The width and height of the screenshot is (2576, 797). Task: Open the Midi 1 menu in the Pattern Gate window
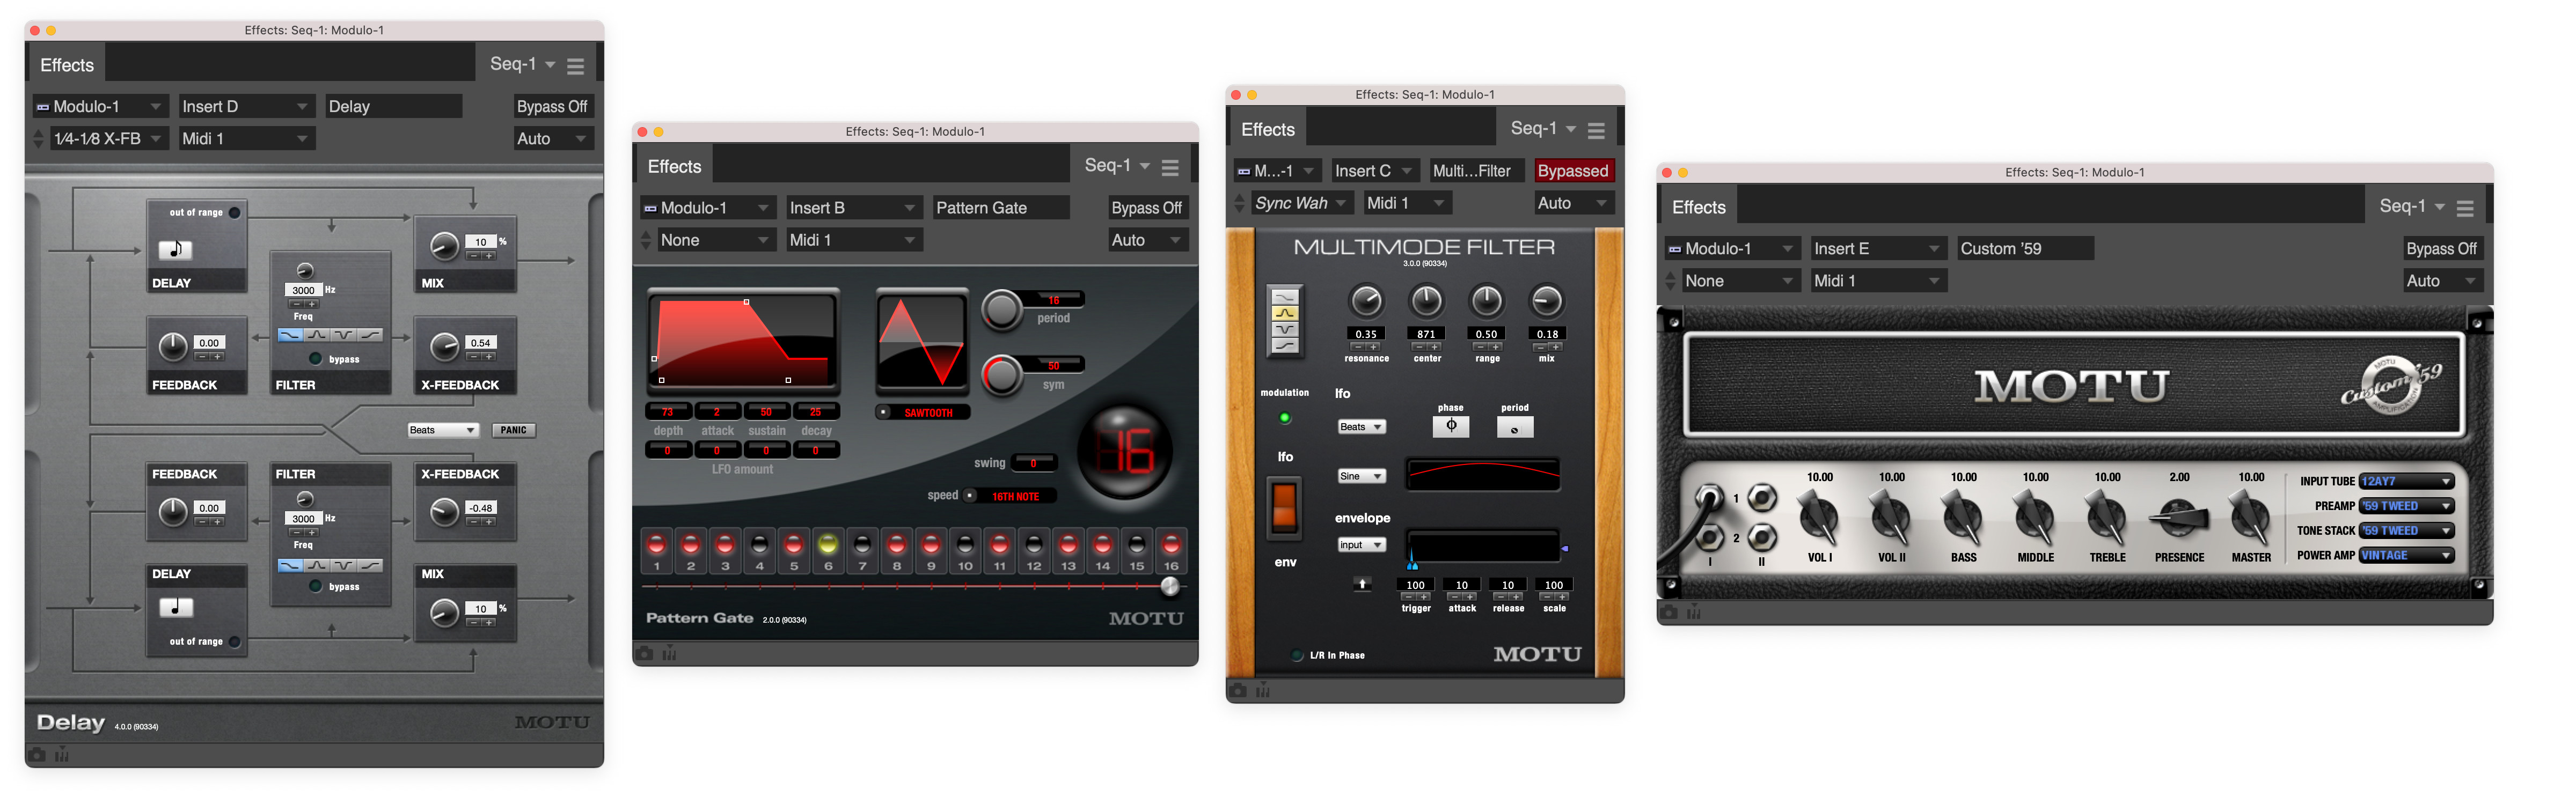pyautogui.click(x=853, y=240)
